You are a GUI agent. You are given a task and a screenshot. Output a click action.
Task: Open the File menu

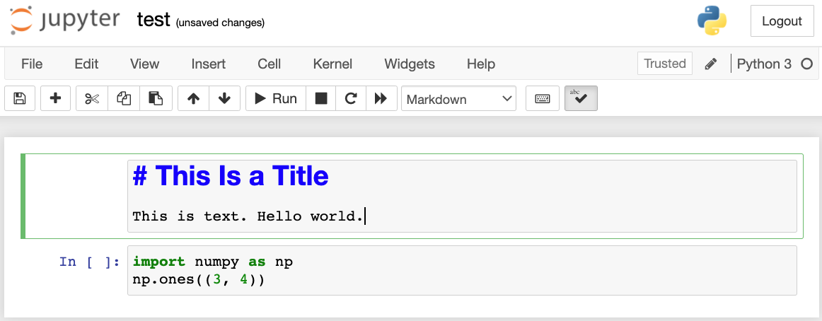point(32,64)
